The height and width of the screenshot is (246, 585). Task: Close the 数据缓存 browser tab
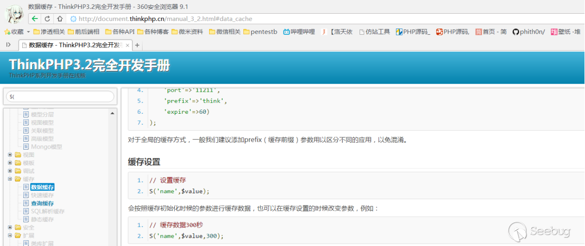(x=128, y=45)
